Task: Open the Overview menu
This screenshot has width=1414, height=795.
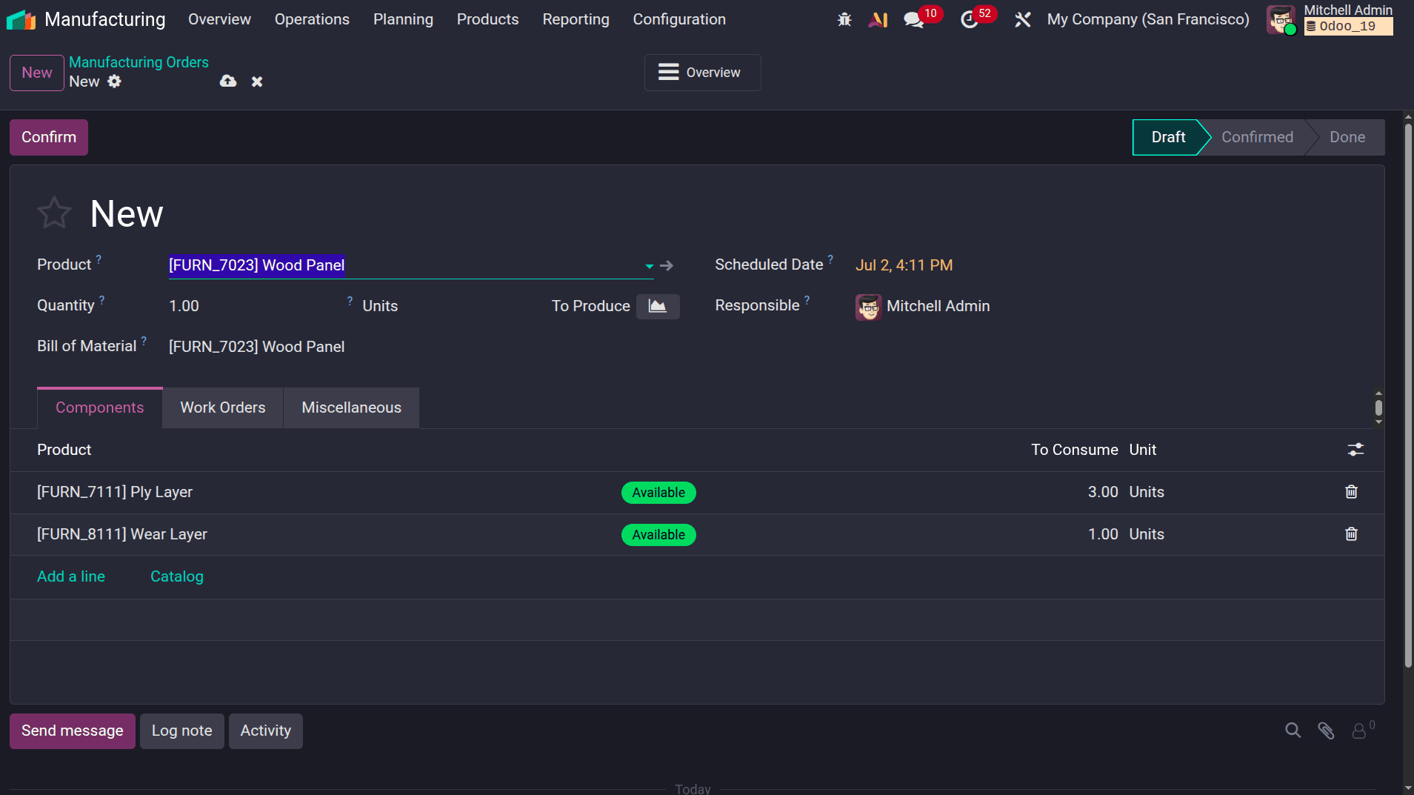Action: 219,19
